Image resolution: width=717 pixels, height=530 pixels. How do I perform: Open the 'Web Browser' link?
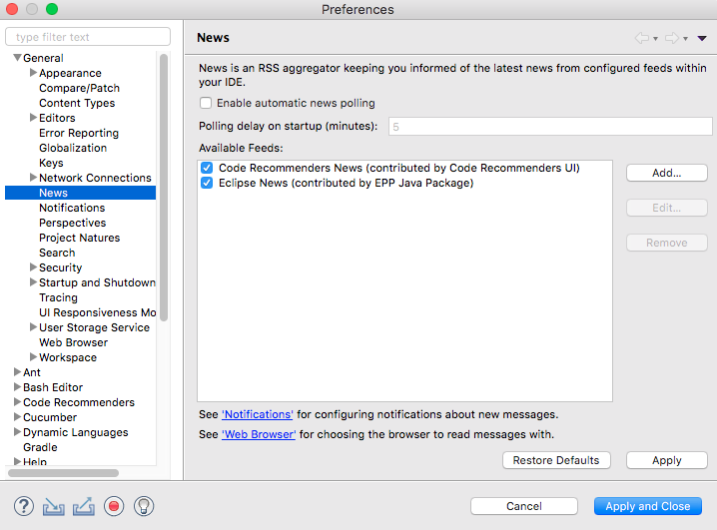pos(259,434)
